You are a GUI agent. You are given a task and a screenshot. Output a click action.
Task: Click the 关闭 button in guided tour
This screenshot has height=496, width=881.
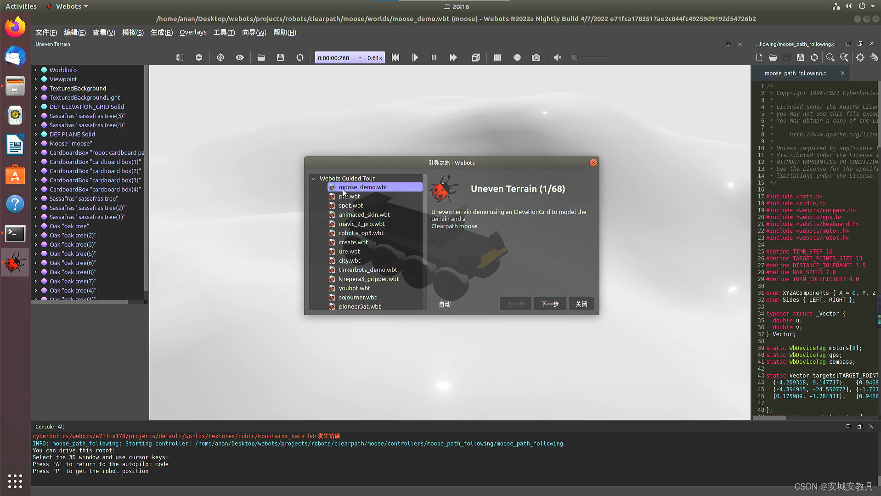click(x=582, y=304)
